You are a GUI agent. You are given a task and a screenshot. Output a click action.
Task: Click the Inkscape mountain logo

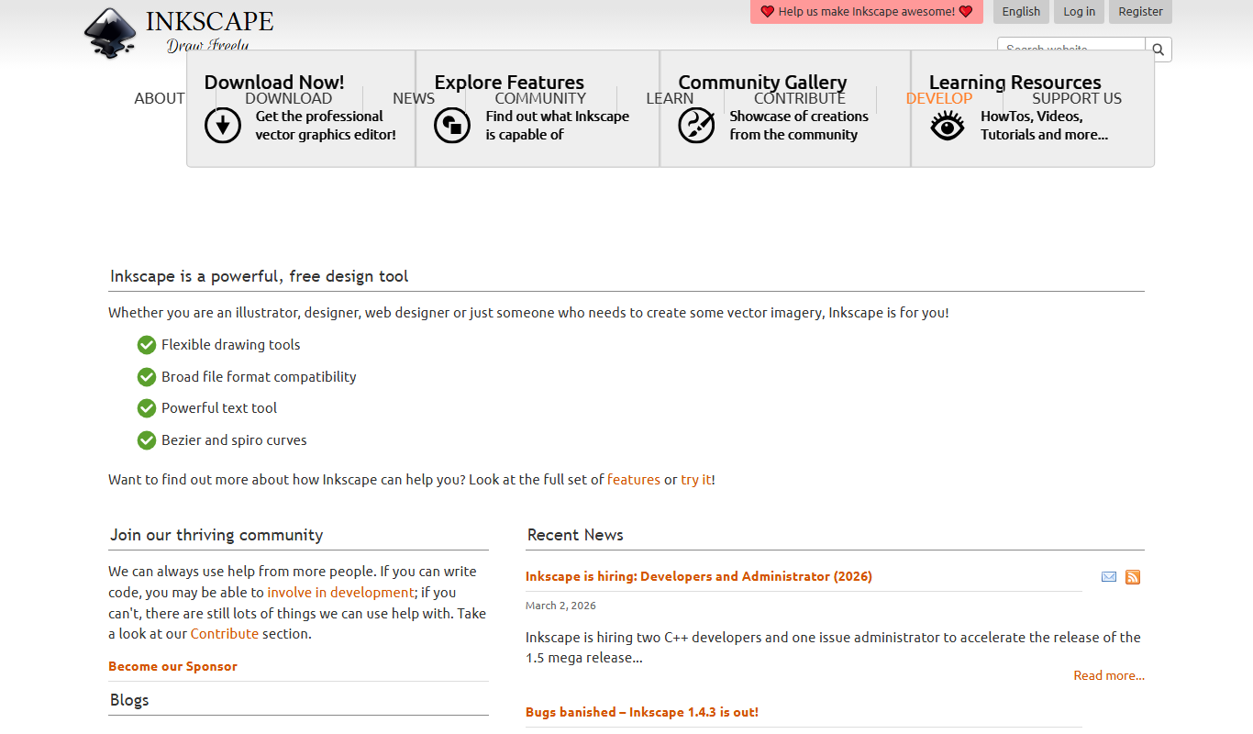click(x=110, y=34)
